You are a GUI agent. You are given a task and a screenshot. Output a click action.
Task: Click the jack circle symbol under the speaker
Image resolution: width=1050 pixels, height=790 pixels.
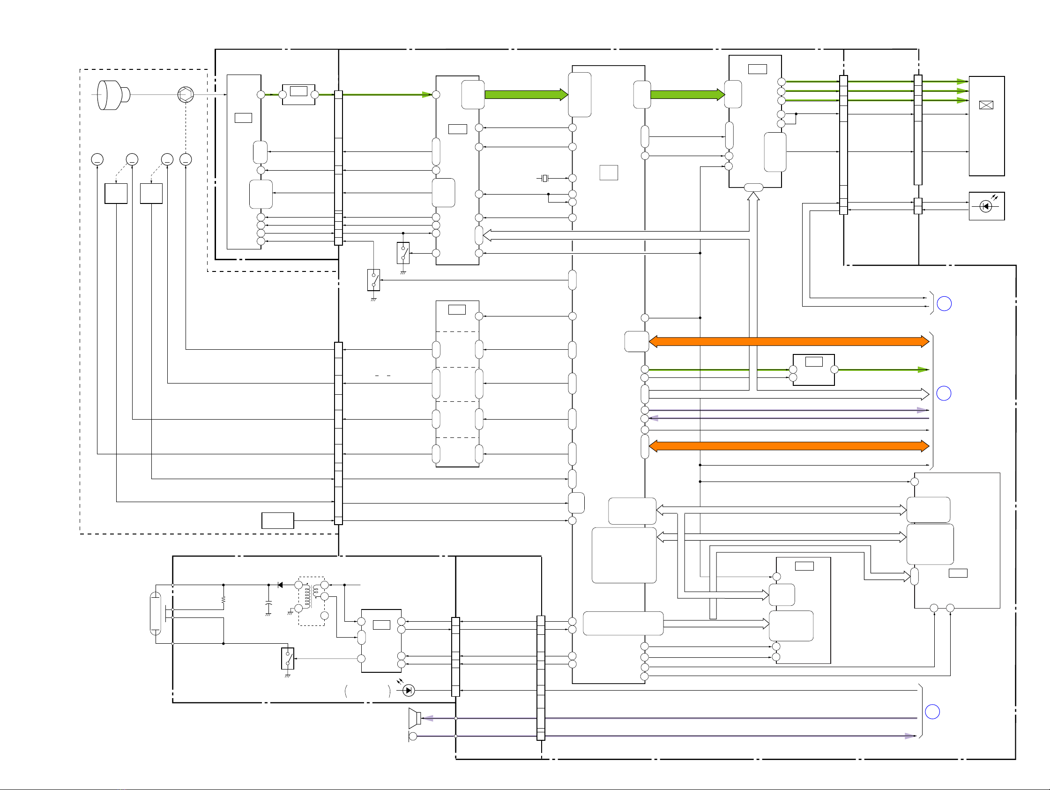[x=413, y=737]
